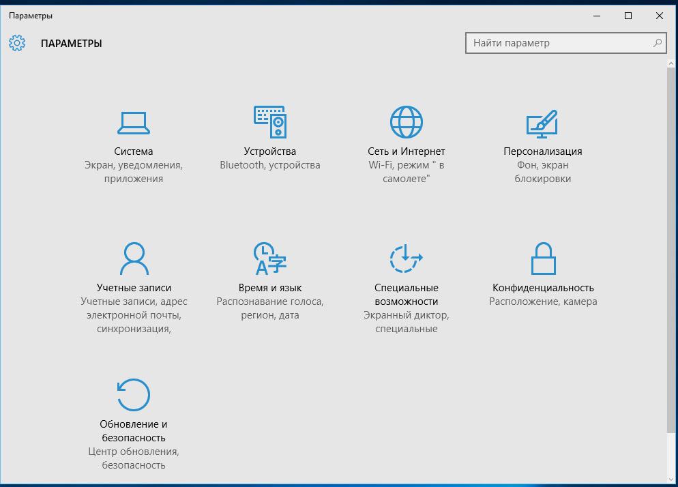Open the Учетные записи person icon

click(x=134, y=259)
